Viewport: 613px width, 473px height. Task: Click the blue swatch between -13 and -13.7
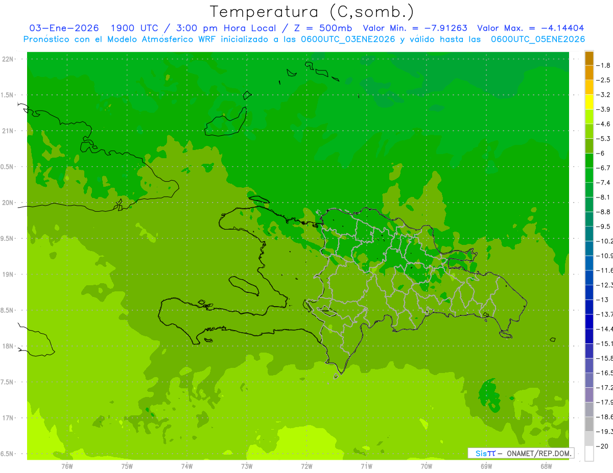coord(589,307)
